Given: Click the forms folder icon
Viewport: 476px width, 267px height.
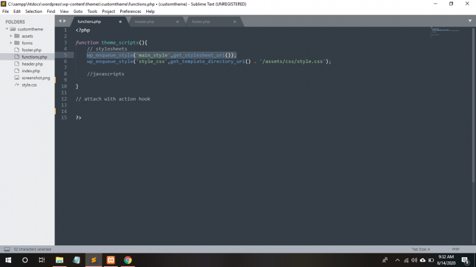Looking at the screenshot, I should point(17,43).
